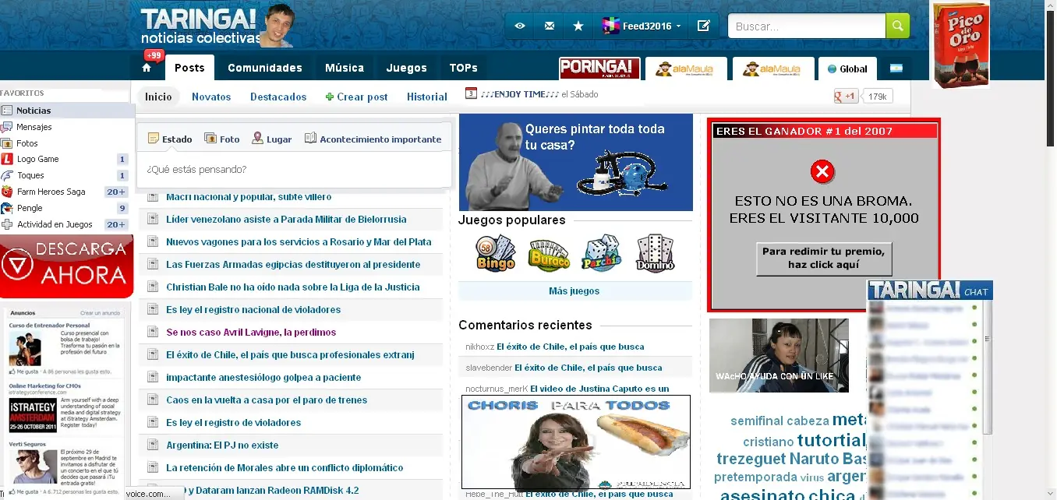Click the Más juegos link
Viewport: 1057px width, 500px height.
(x=574, y=290)
